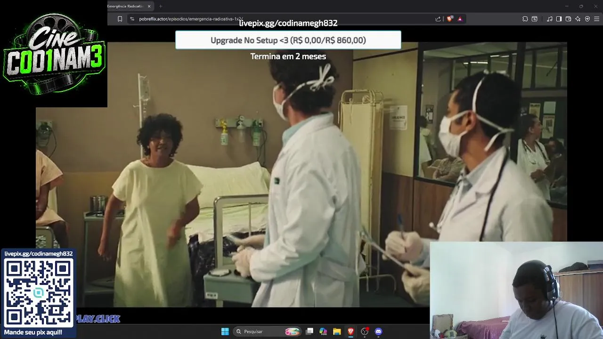The height and width of the screenshot is (339, 603).
Task: Switch to Brave browser on taskbar
Action: (350, 331)
